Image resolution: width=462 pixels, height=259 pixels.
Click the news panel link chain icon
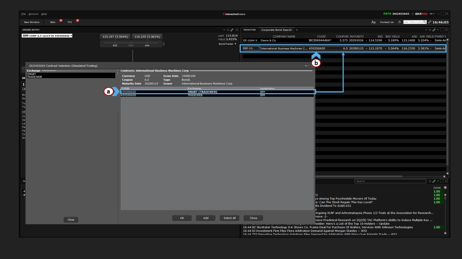[x=434, y=181]
